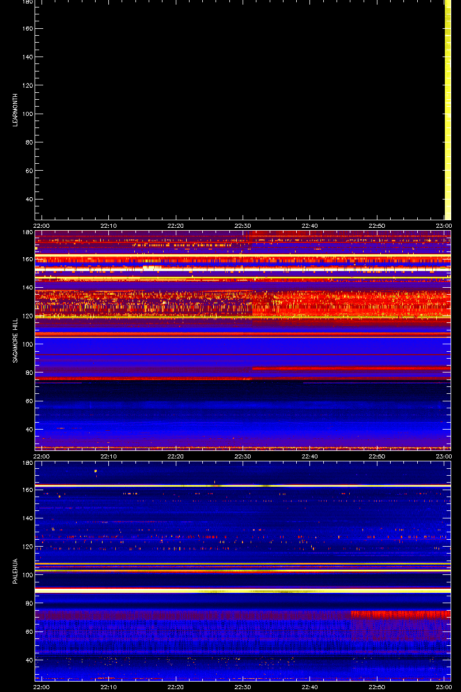The width and height of the screenshot is (461, 692).
Task: Click the 22:20 time label under Learmonth panel
Action: (175, 225)
